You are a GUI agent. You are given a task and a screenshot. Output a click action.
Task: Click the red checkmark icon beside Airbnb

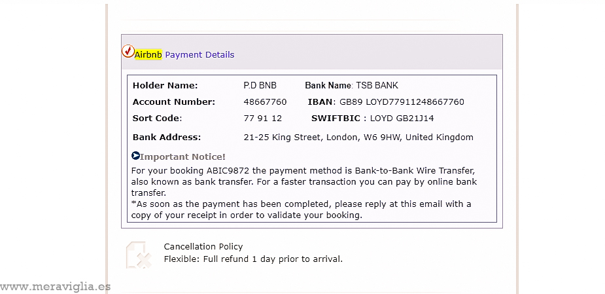pos(128,51)
